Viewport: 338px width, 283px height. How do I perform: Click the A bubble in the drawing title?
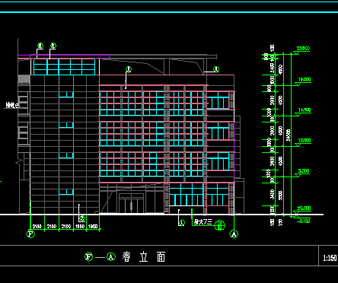111,257
